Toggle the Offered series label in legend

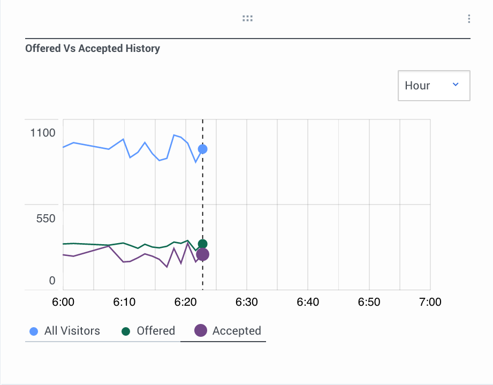click(156, 331)
